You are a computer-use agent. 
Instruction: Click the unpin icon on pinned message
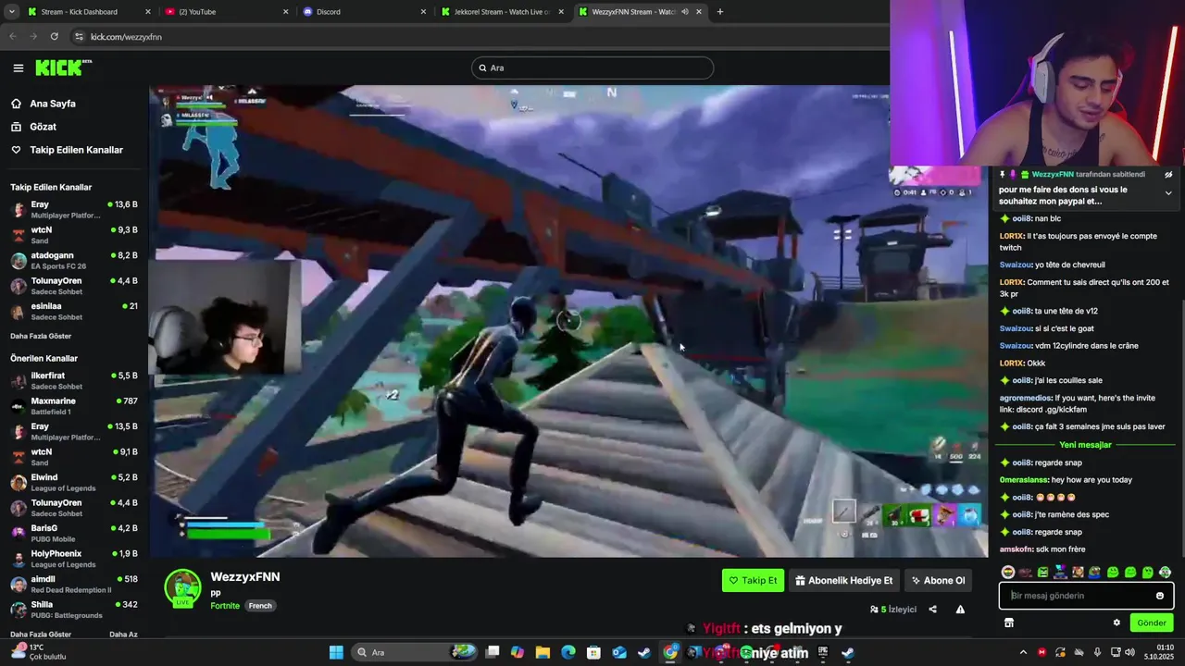coord(1168,174)
